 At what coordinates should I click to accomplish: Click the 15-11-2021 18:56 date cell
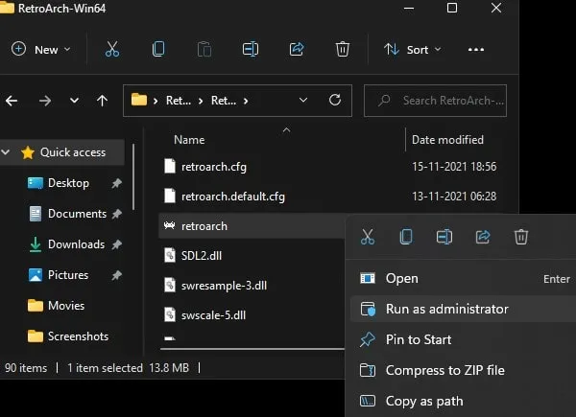point(454,167)
